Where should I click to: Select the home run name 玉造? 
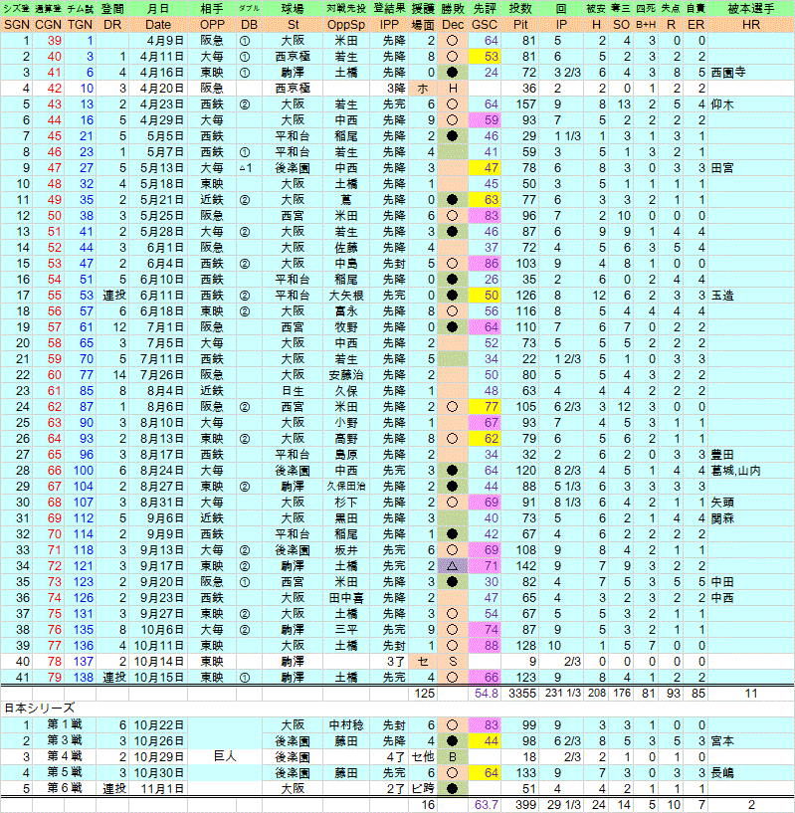[x=722, y=296]
